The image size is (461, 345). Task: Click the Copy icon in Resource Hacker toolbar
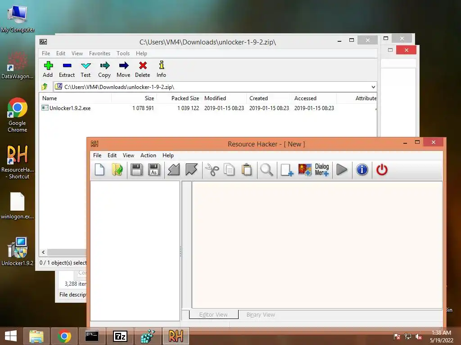point(229,170)
